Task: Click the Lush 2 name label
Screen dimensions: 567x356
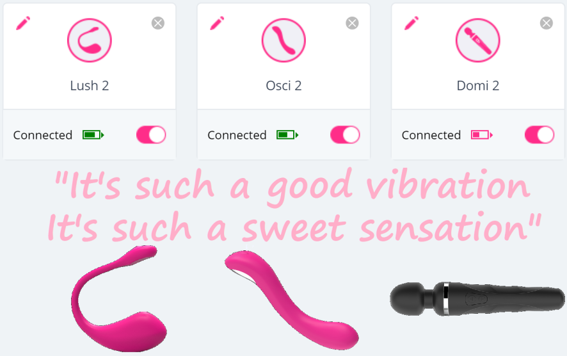Action: pyautogui.click(x=90, y=86)
